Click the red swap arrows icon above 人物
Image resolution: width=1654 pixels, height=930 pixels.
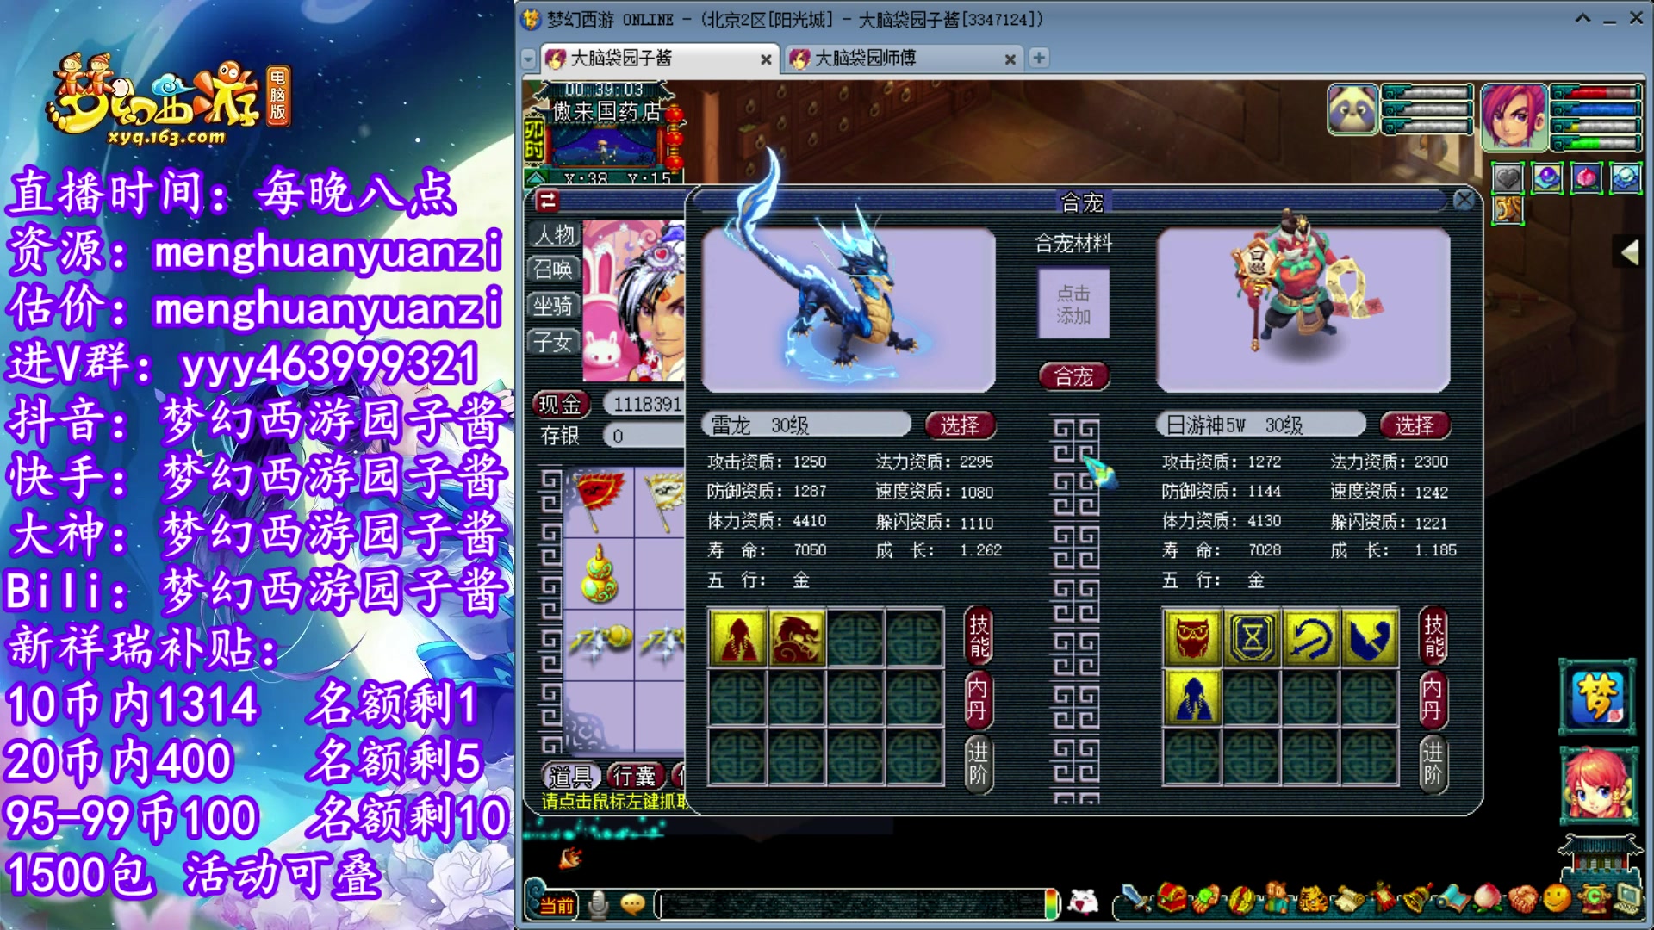point(548,201)
